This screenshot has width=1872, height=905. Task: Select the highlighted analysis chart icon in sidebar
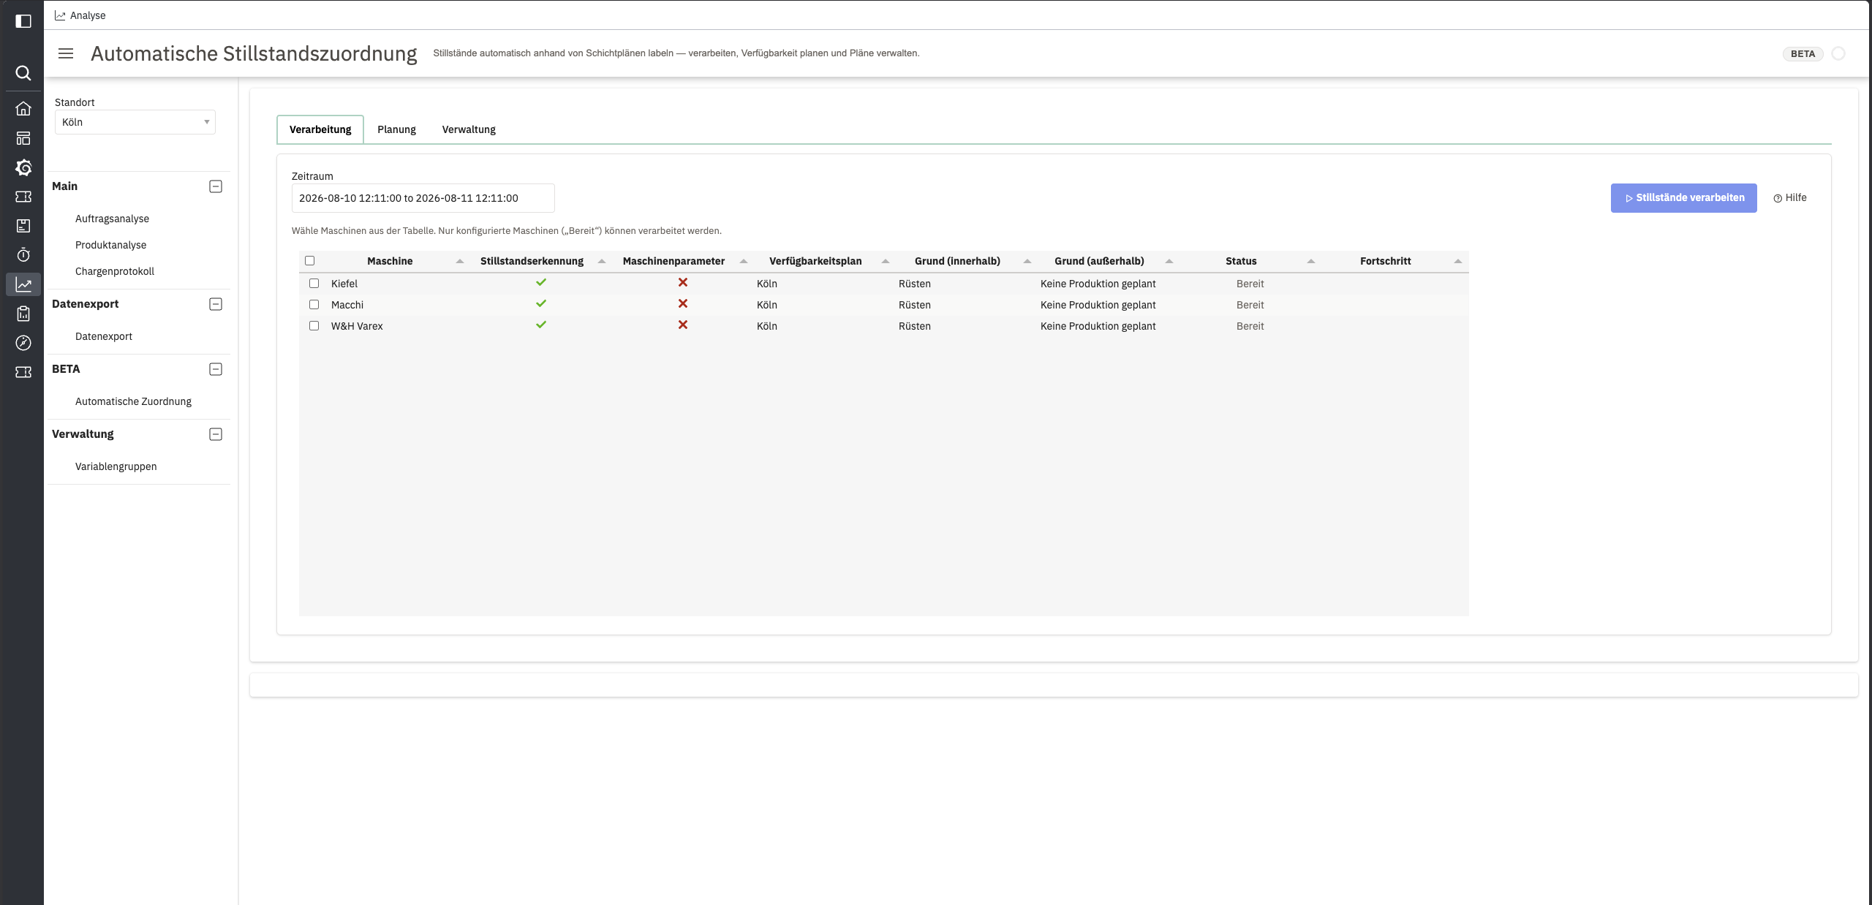(23, 284)
